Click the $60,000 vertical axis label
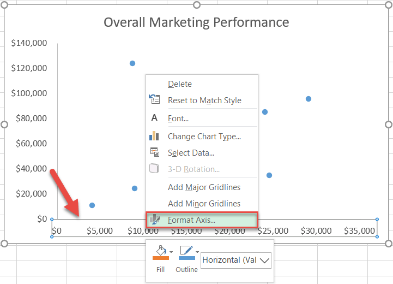 click(31, 144)
